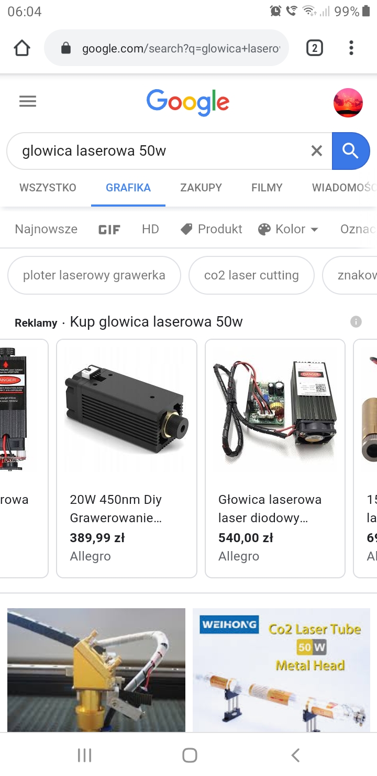This screenshot has height=776, width=377.
Task: Tap the lock icon in address bar
Action: (x=66, y=49)
